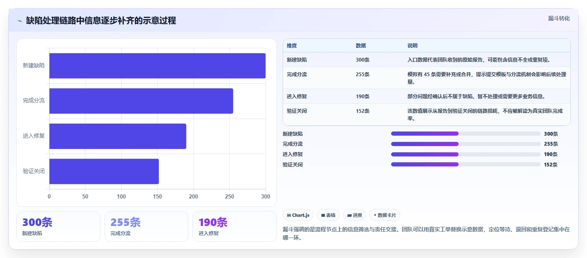Click the 完成分流 label on the chart axis

point(34,101)
